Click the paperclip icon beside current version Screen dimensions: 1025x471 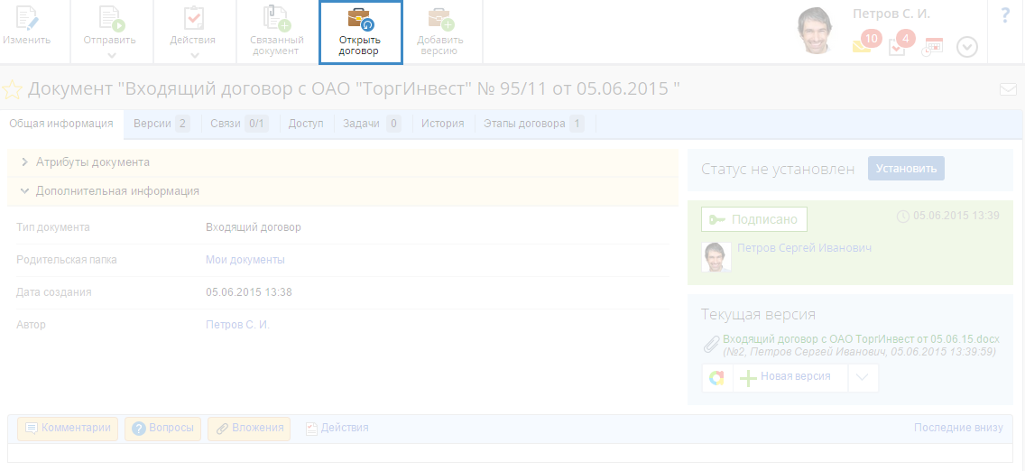[711, 345]
